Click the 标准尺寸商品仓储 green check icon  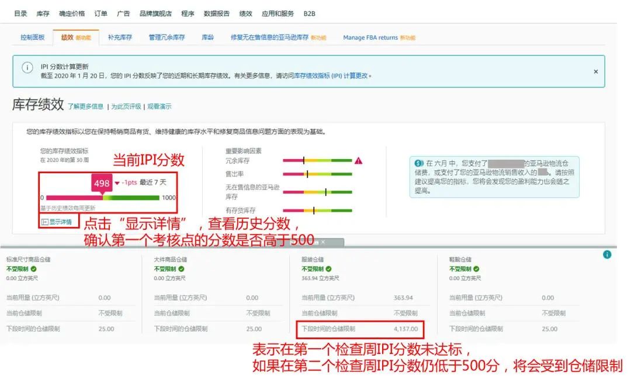point(34,269)
